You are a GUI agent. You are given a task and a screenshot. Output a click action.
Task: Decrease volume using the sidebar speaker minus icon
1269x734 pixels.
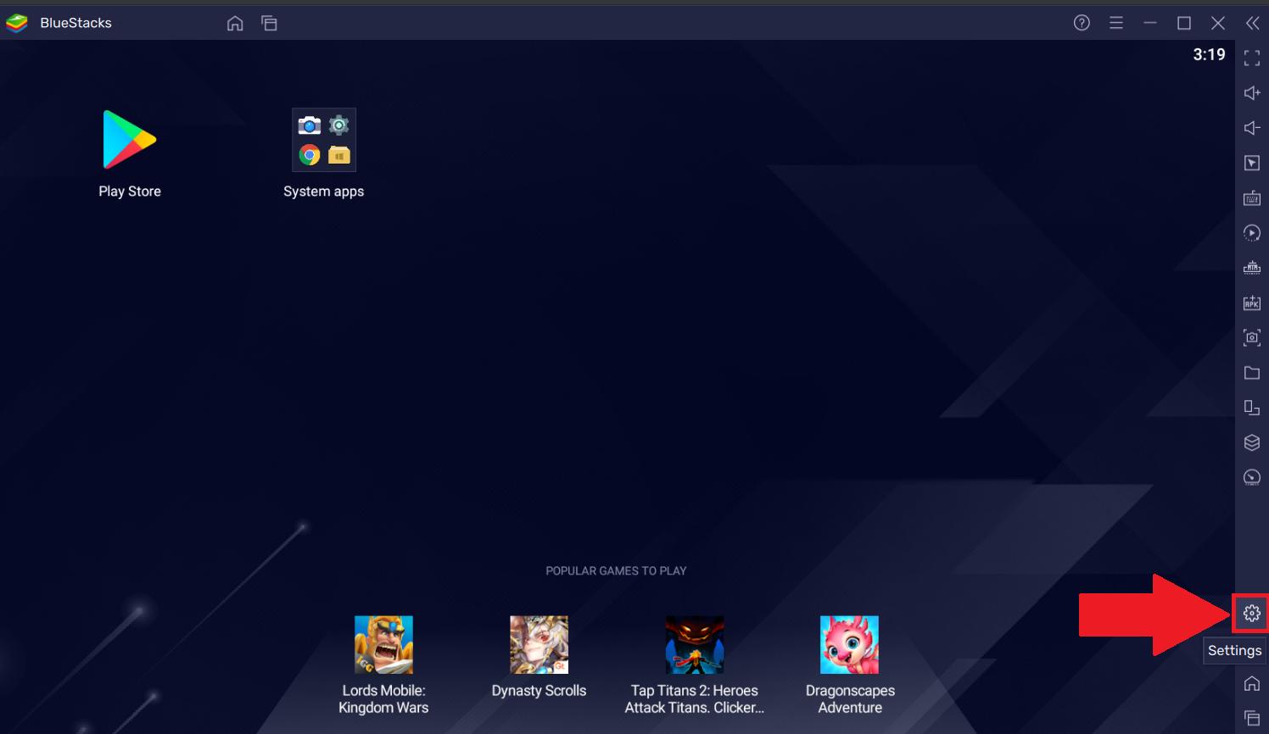(x=1252, y=128)
